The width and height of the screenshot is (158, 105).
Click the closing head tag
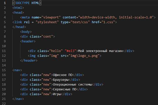(x=19, y=27)
